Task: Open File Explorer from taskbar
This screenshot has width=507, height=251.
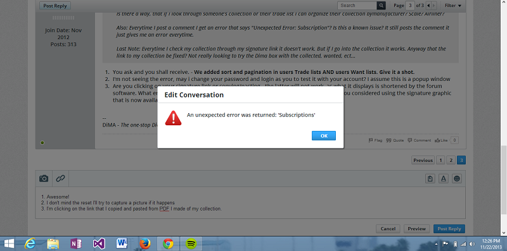Action: click(x=53, y=243)
